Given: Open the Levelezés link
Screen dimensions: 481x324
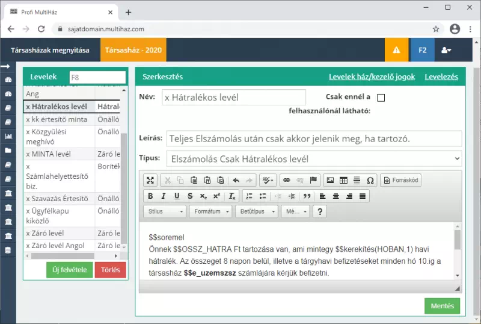Looking at the screenshot, I should (441, 76).
